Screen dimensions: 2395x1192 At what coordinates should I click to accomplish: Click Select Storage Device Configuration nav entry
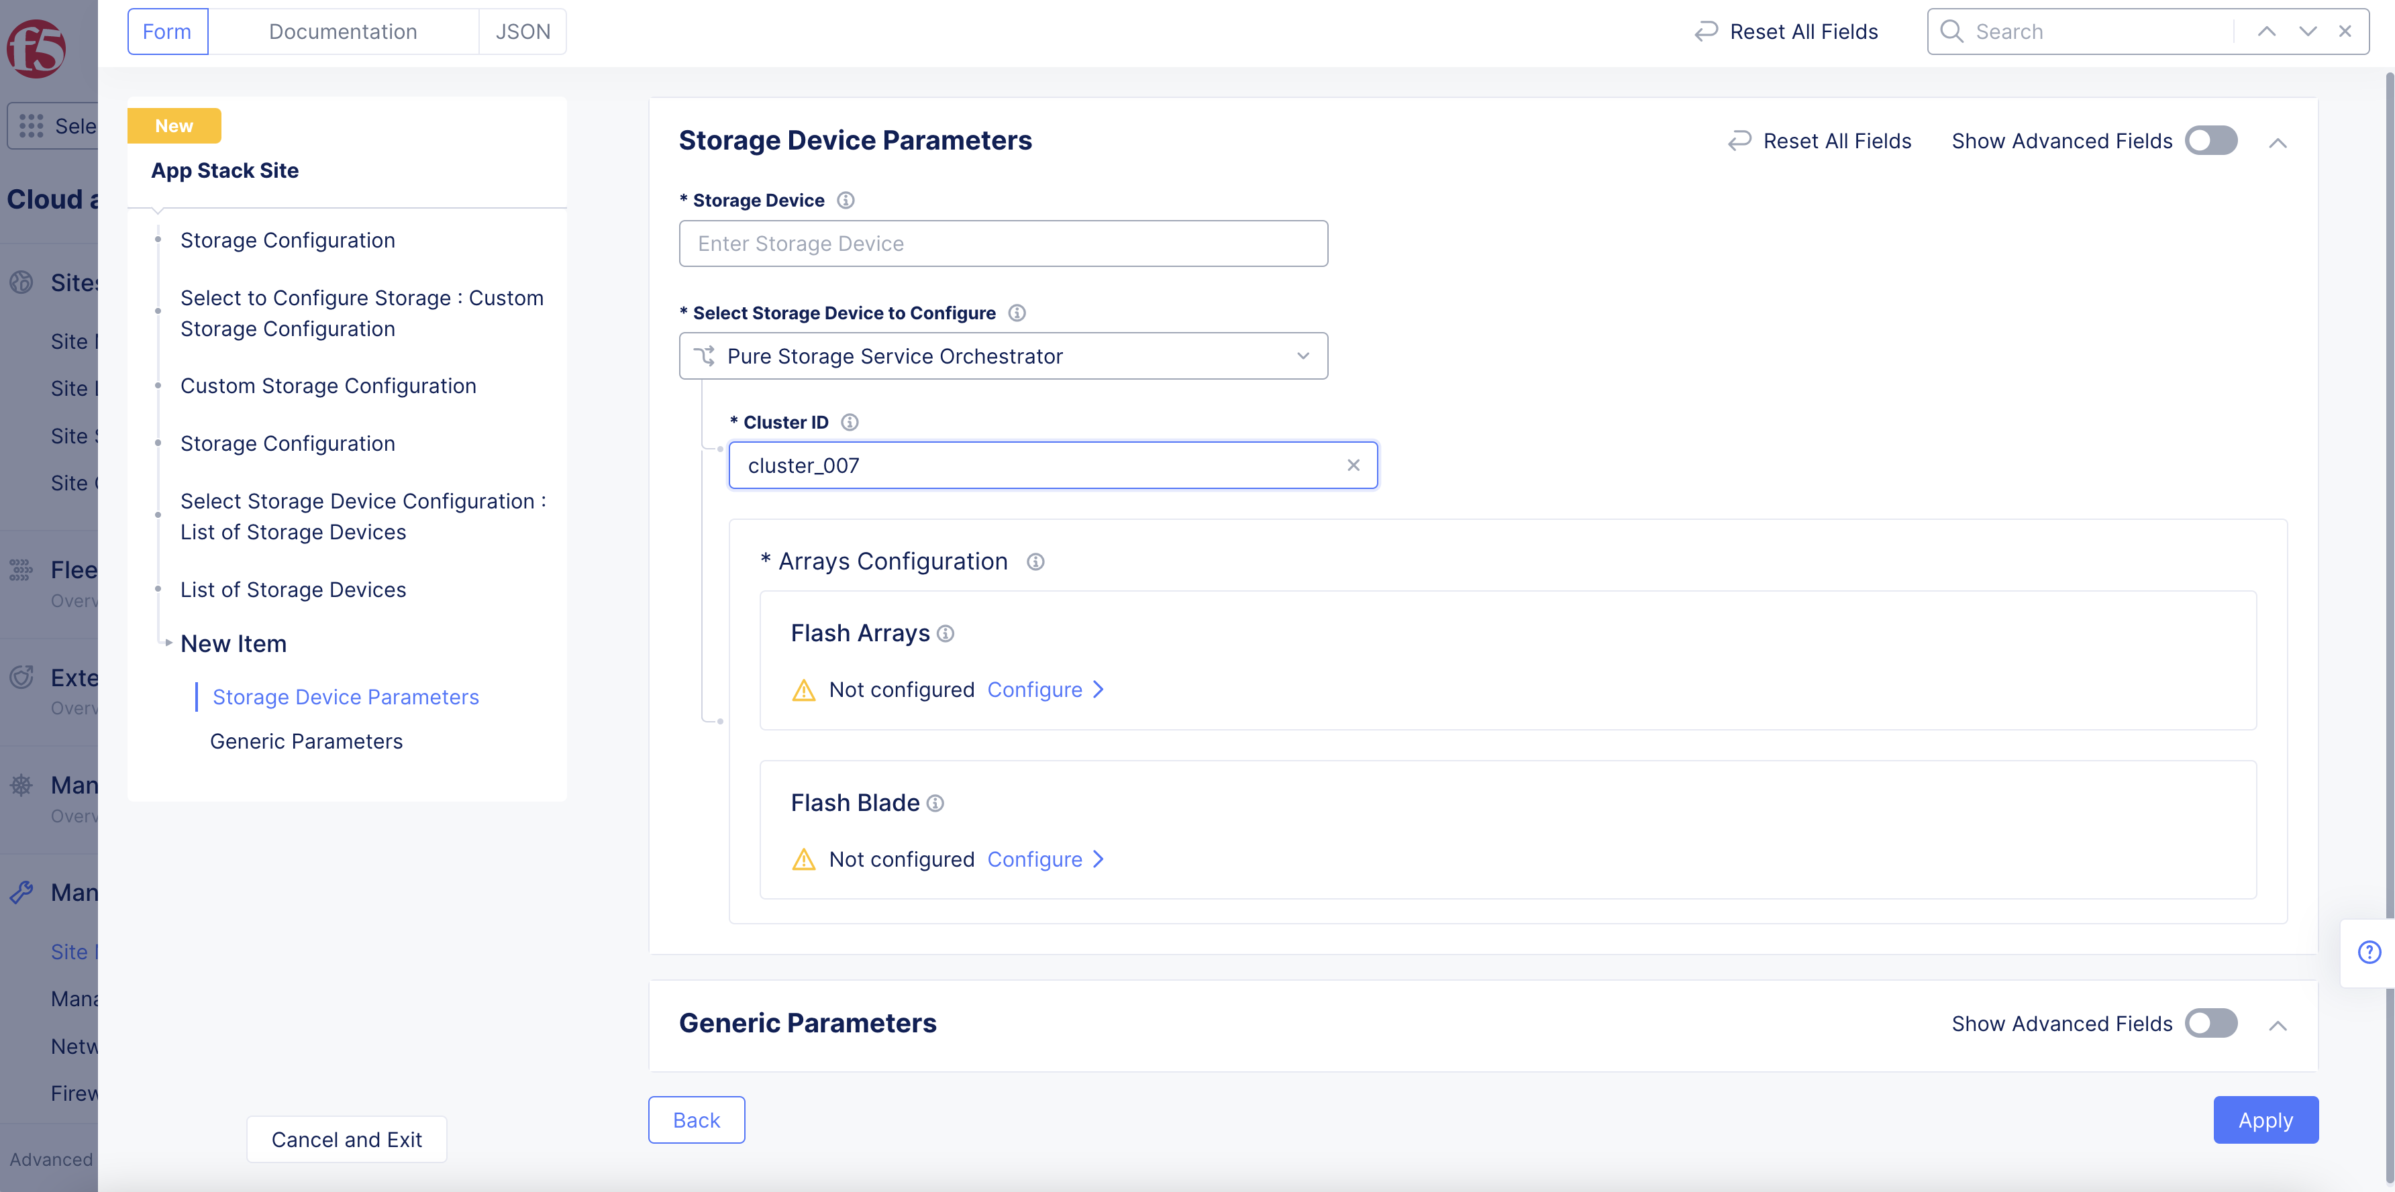(364, 517)
